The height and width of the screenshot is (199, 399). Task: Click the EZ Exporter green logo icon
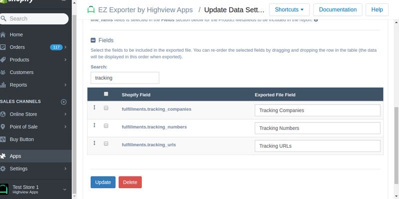tap(91, 9)
